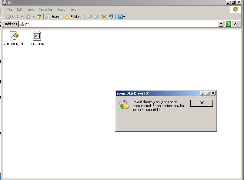
Task: Open the Help menu
Action: 73,9
